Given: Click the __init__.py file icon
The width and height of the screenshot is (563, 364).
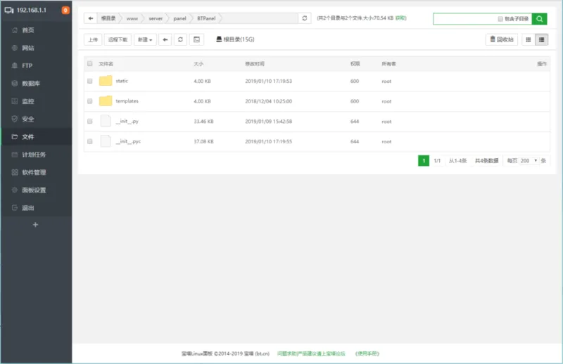Looking at the screenshot, I should click(x=106, y=121).
